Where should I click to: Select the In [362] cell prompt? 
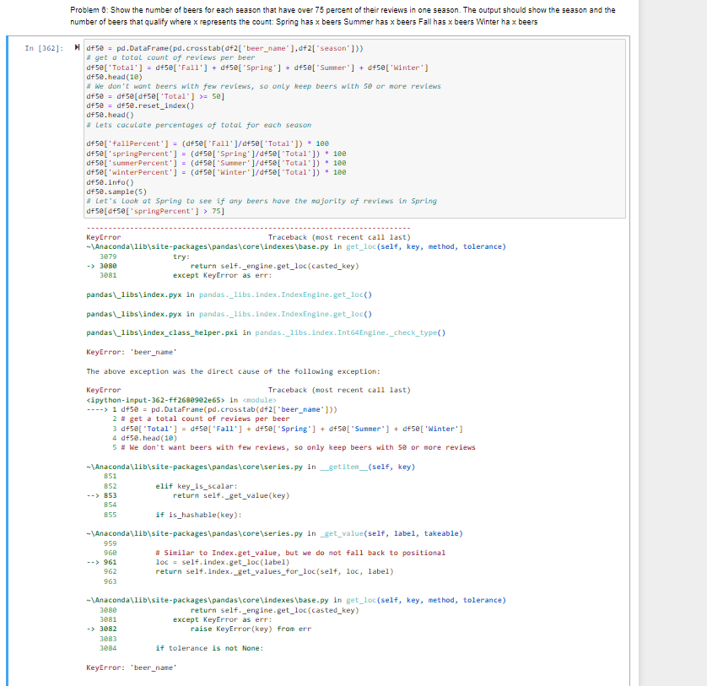tap(44, 48)
